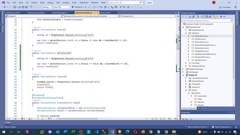Screen dimensions: 240x135
Task: Click Collapse All icon in Solution Explorer
Action: pyautogui.click(x=207, y=17)
